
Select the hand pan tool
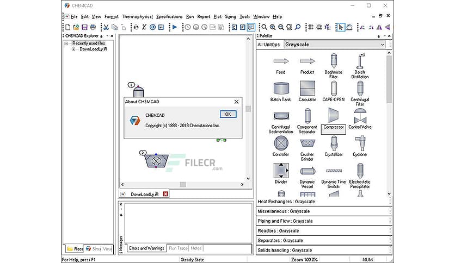pos(349,27)
